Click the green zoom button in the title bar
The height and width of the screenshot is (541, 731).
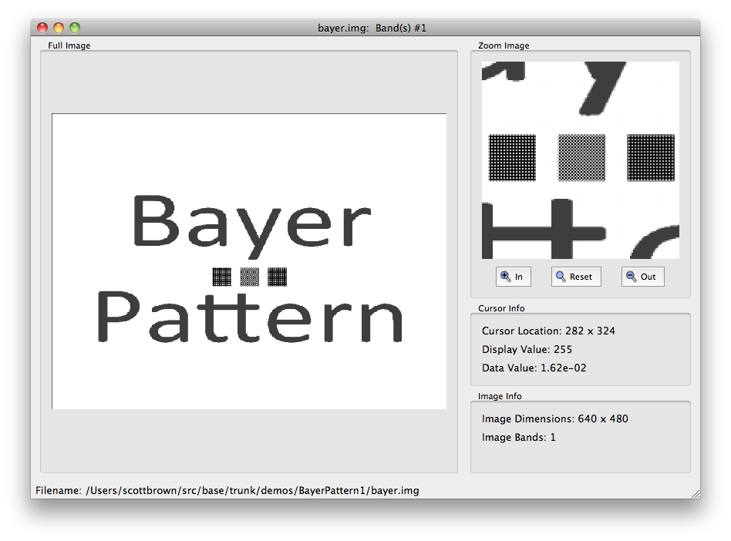pyautogui.click(x=72, y=26)
